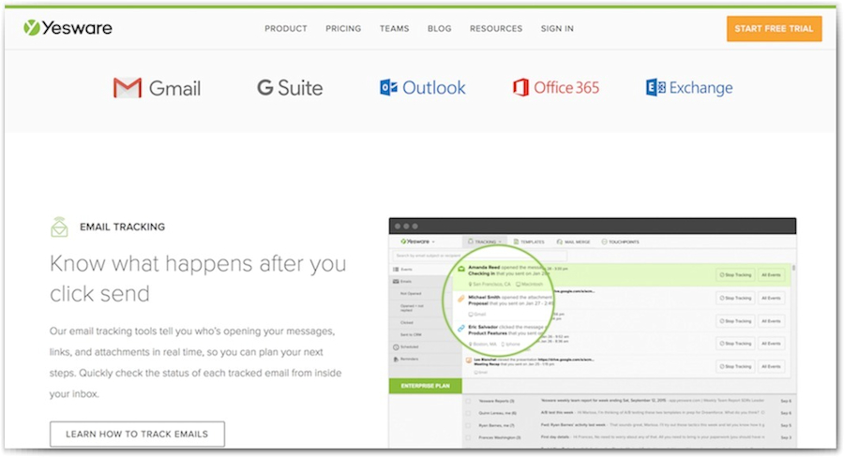The height and width of the screenshot is (457, 844).
Task: Select the Not Opened filter
Action: tap(411, 293)
